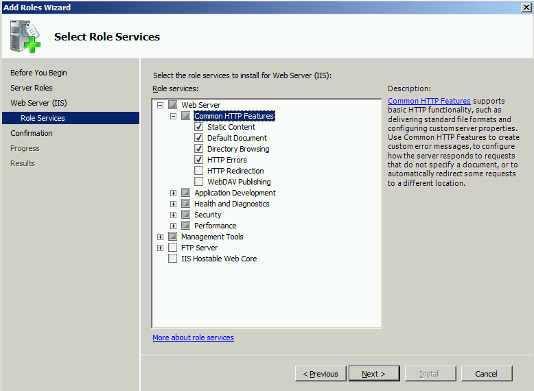The image size is (534, 391).
Task: Open the Common HTTP Features description link
Action: click(429, 101)
